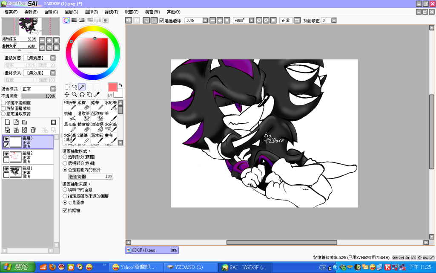Select the lasso selection tool
Viewport: 436px width, 273px height.
pyautogui.click(x=75, y=87)
